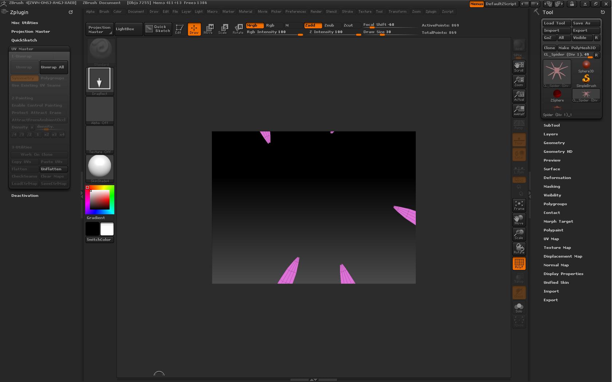Toggle the Mrgb mode
This screenshot has height=382, width=612.
pos(255,25)
